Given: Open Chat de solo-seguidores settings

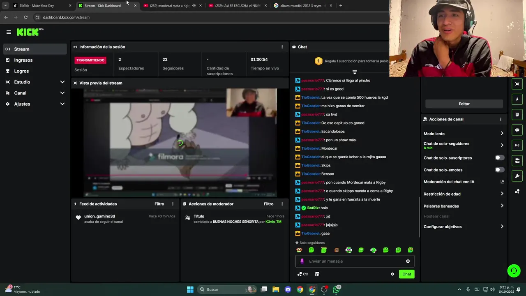Looking at the screenshot, I should pyautogui.click(x=464, y=145).
